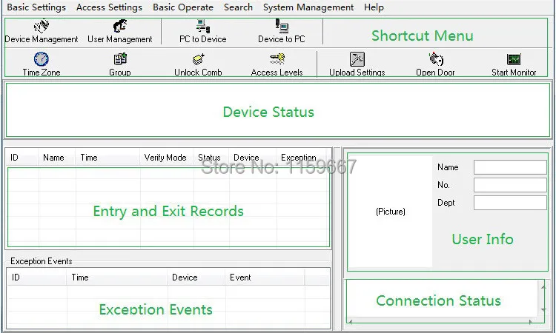Click the connection status scroll up arrow
The height and width of the screenshot is (333, 556).
click(x=543, y=287)
